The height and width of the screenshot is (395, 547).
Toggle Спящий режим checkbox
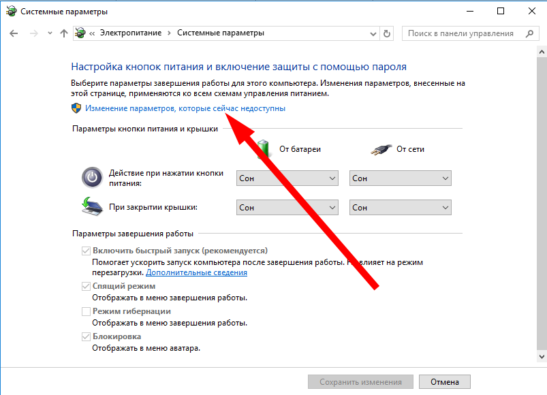(x=86, y=286)
